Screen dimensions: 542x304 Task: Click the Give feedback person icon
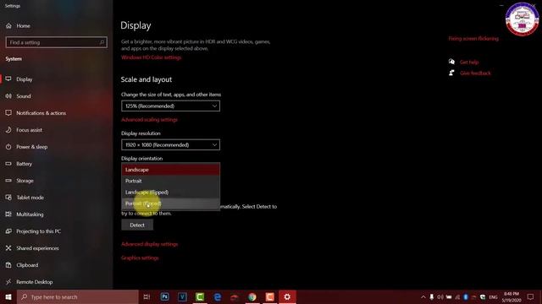(x=451, y=73)
